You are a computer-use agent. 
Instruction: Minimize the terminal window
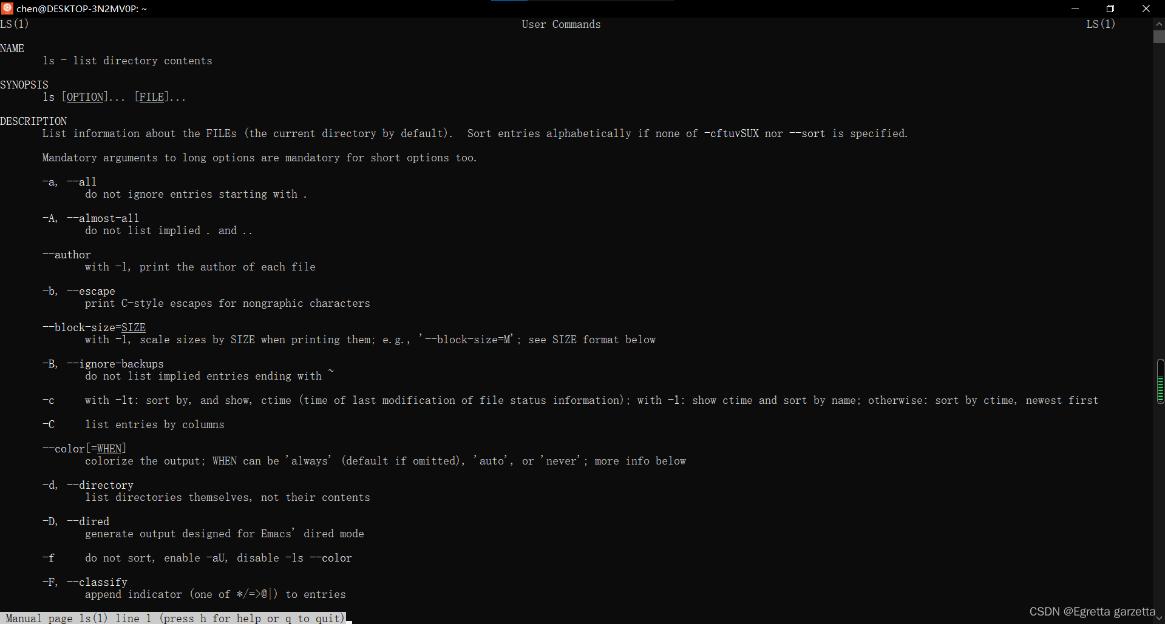point(1075,8)
